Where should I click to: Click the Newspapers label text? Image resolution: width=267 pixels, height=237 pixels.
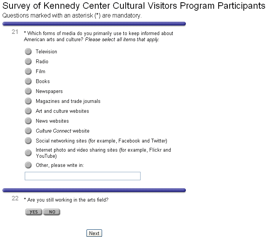[49, 91]
